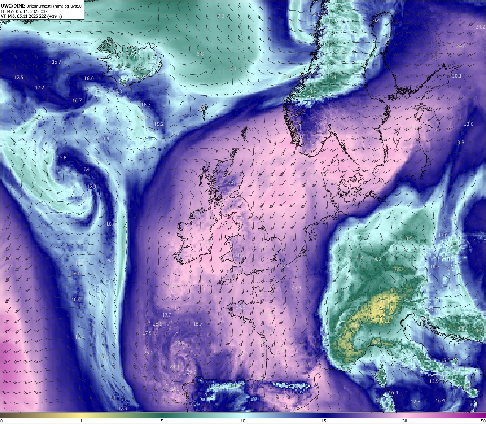Screen dimensions: 486x424
Task: Select the 15.7 value west of Iceland
Action: click(57, 62)
